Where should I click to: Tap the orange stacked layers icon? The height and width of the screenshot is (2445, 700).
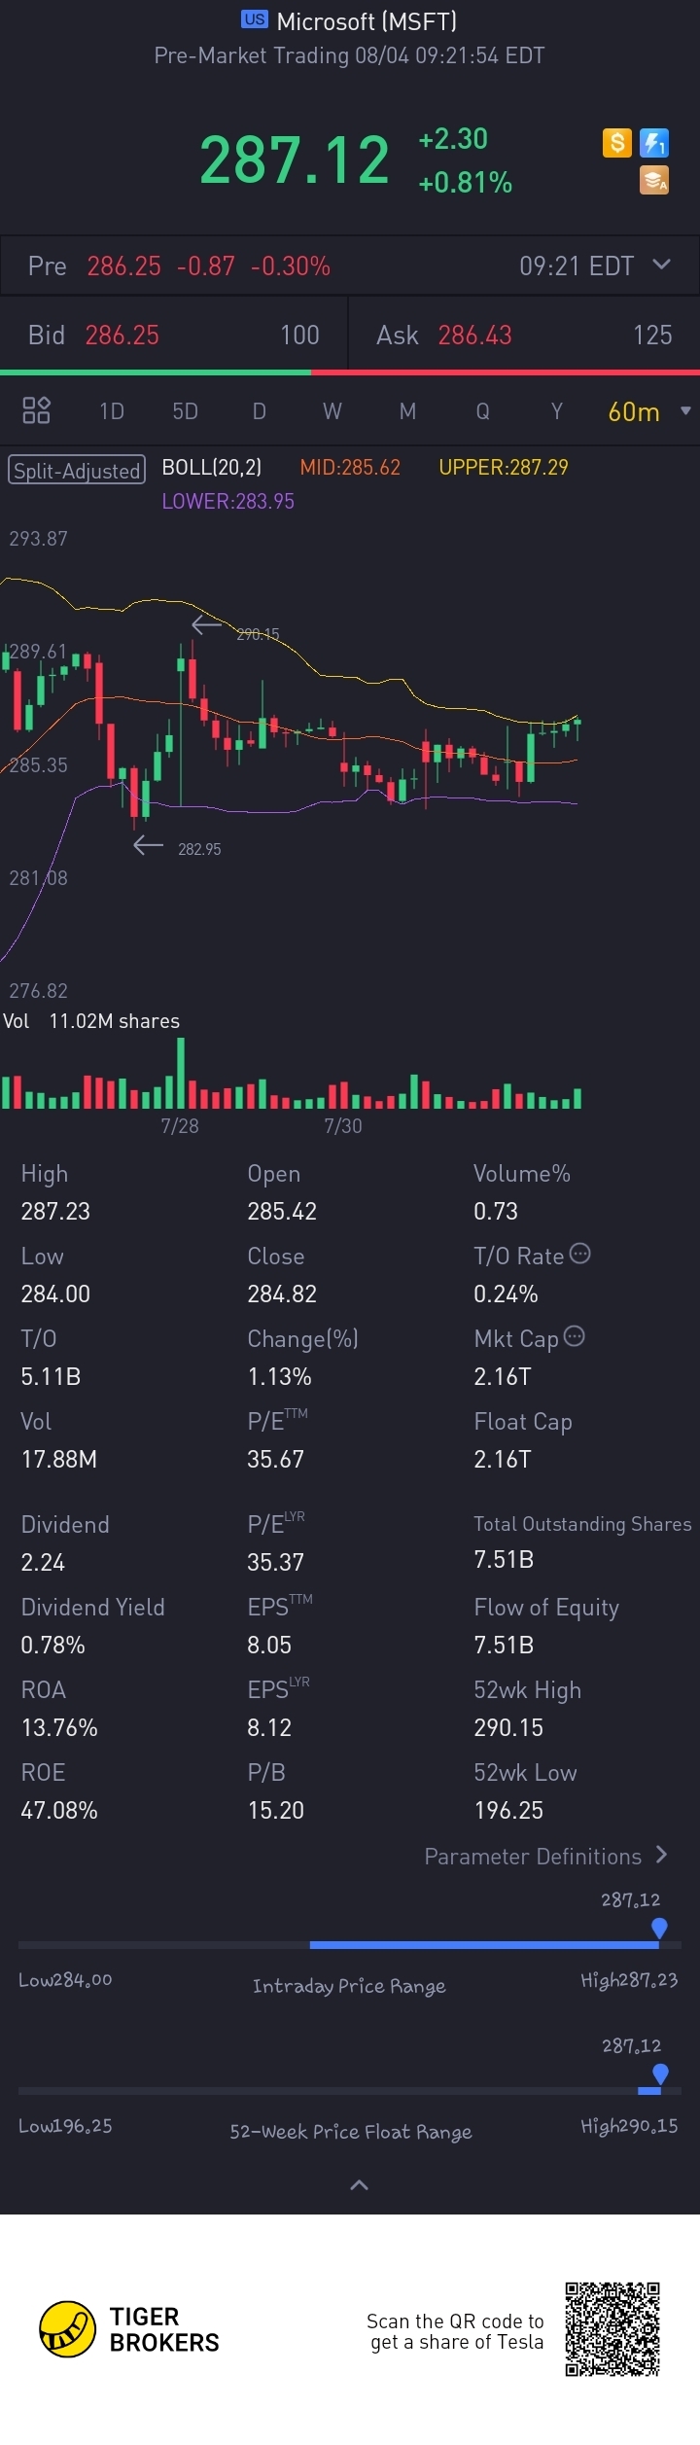point(654,180)
